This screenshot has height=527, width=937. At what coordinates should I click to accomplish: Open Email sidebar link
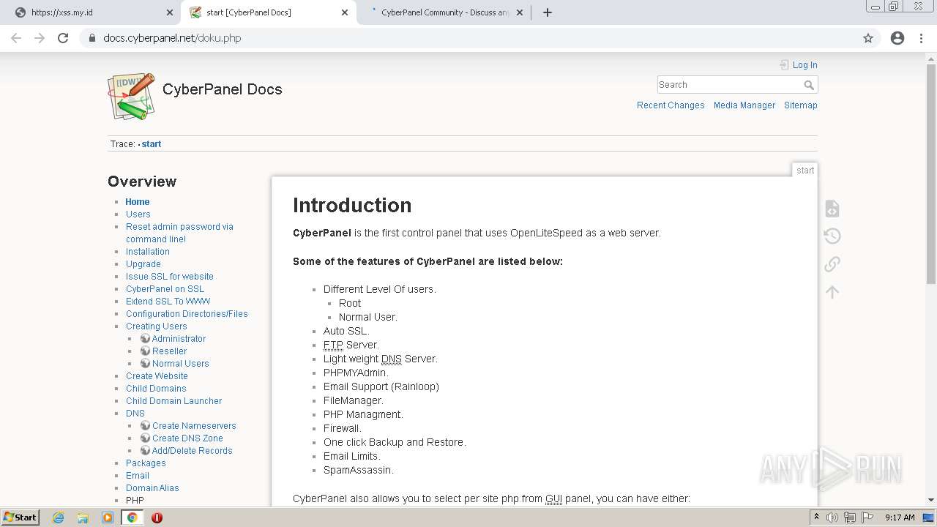point(138,476)
